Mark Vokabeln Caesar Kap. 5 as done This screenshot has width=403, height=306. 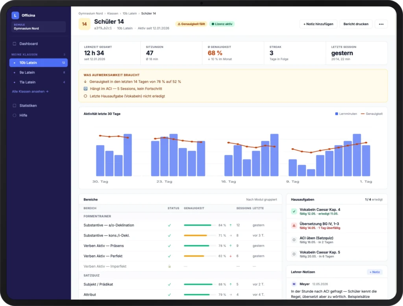[x=294, y=254]
